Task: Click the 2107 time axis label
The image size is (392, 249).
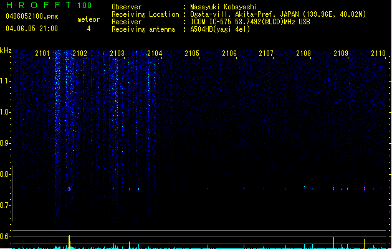Action: pyautogui.click(x=266, y=54)
